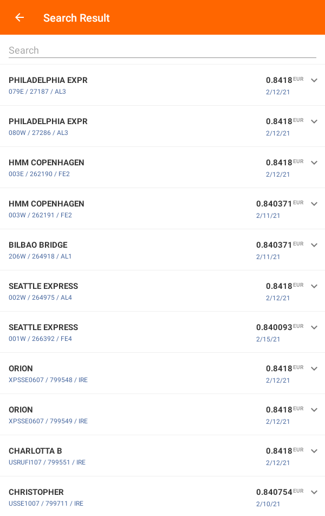Screen dimensions: 325x516
Task: Select voyage code 001W / 266392 / FE4
Action: click(x=40, y=339)
